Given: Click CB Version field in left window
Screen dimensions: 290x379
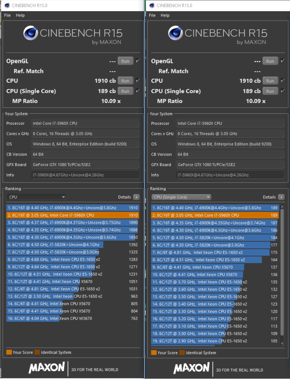Looking at the screenshot, I should pos(85,154).
